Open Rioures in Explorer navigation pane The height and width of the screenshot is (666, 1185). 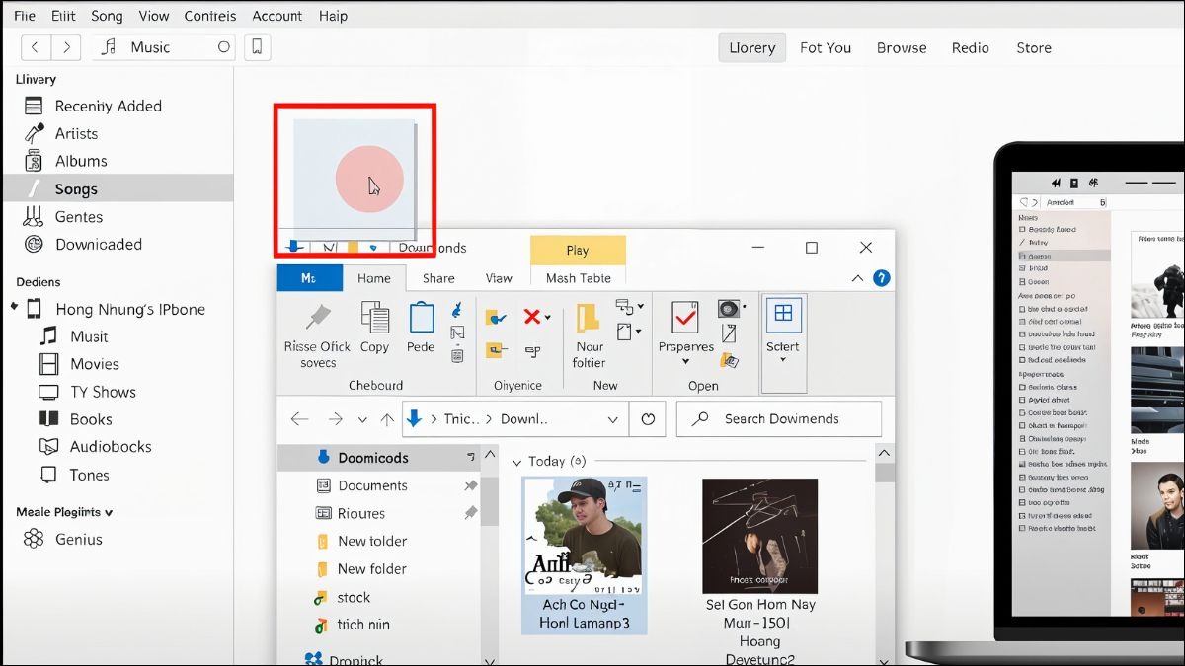[x=361, y=513]
